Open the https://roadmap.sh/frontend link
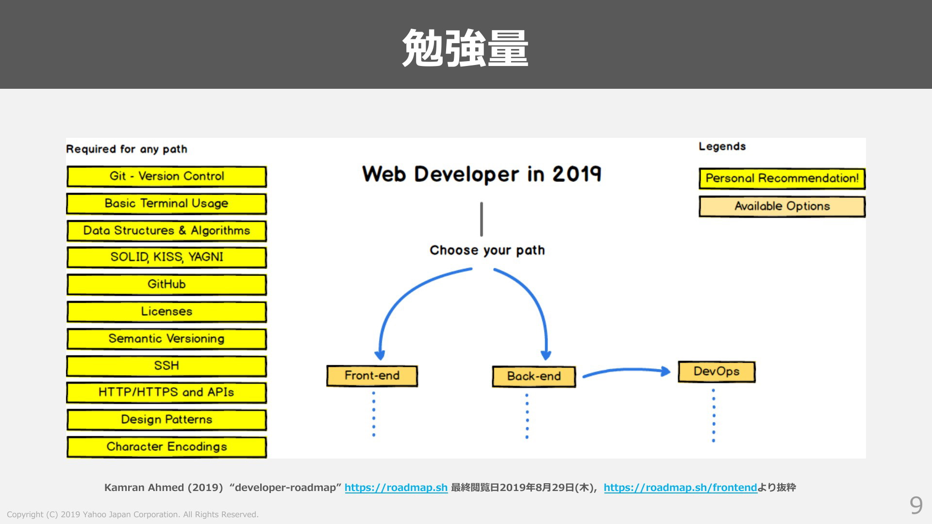932x524 pixels. point(681,488)
